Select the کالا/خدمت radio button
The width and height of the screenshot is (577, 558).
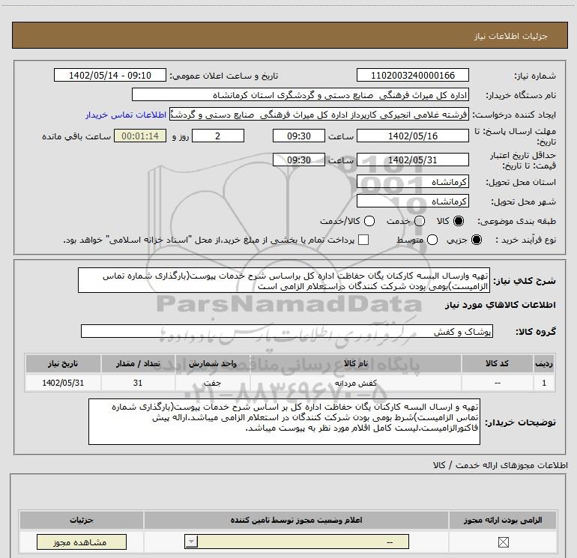369,221
